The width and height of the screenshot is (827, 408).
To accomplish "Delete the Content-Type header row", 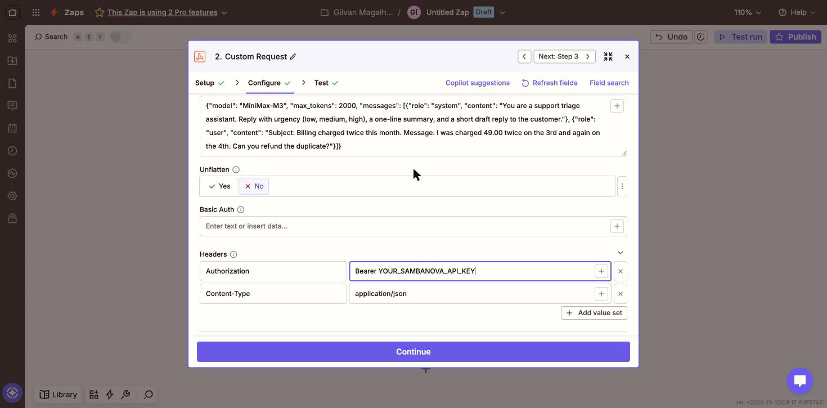I will pos(621,294).
